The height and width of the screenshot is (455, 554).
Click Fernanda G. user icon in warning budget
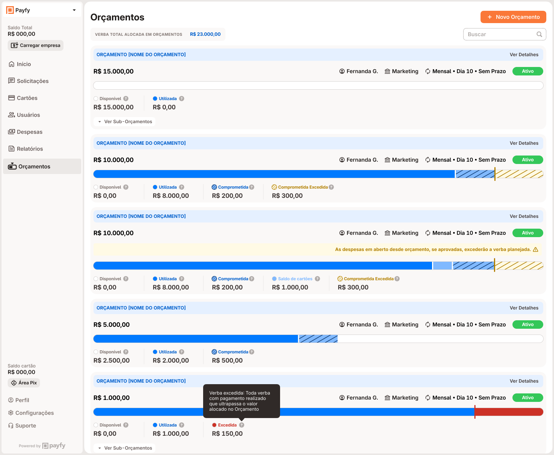342,233
